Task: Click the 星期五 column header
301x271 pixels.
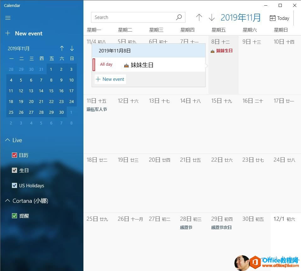Action: (219, 30)
